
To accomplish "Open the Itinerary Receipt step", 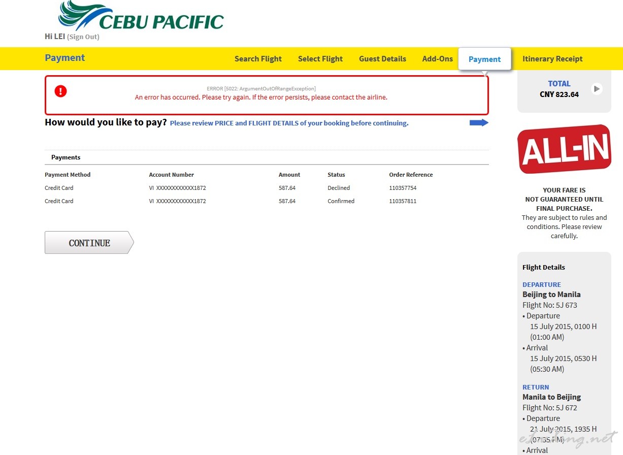I will pyautogui.click(x=552, y=59).
